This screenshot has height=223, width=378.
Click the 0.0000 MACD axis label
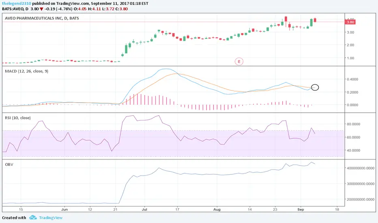click(x=352, y=105)
